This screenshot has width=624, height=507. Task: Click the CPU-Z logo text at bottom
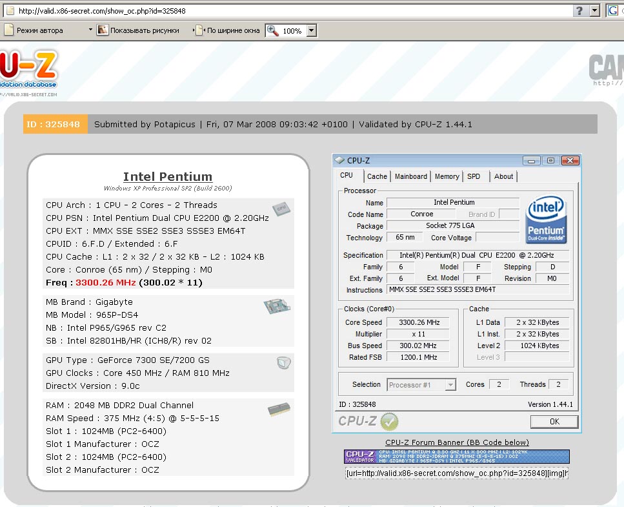click(357, 421)
